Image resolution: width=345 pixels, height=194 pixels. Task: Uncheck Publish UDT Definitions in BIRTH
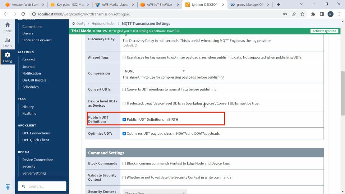coord(124,119)
